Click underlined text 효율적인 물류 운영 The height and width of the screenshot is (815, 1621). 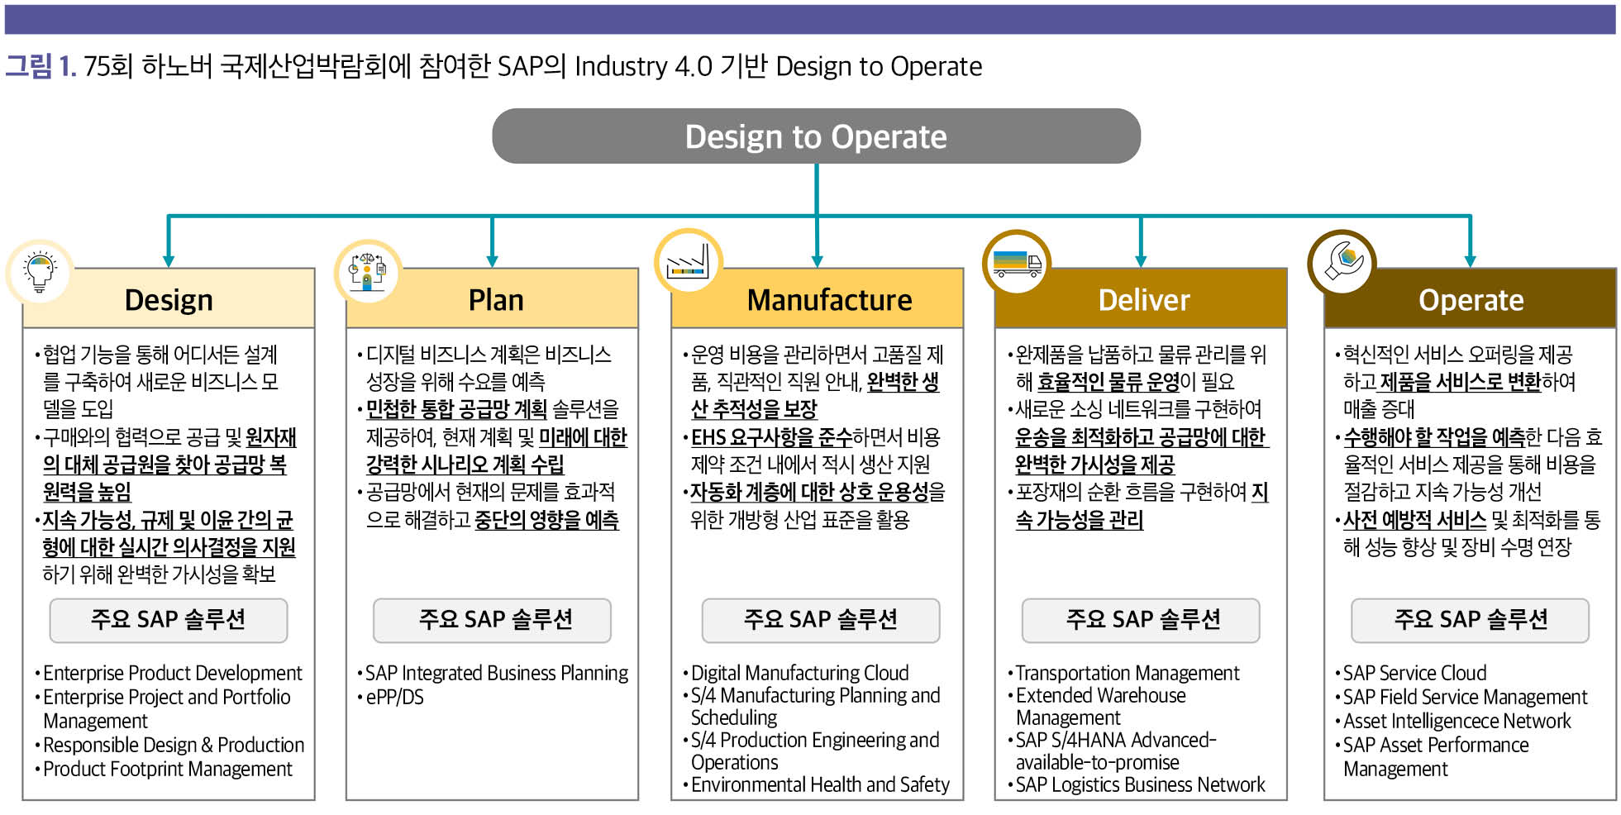(x=1108, y=381)
